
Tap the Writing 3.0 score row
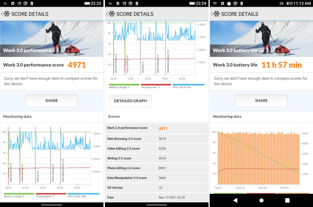pyautogui.click(x=156, y=158)
